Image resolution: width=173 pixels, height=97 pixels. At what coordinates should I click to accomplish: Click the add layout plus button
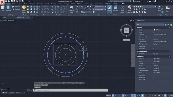(x=24, y=93)
